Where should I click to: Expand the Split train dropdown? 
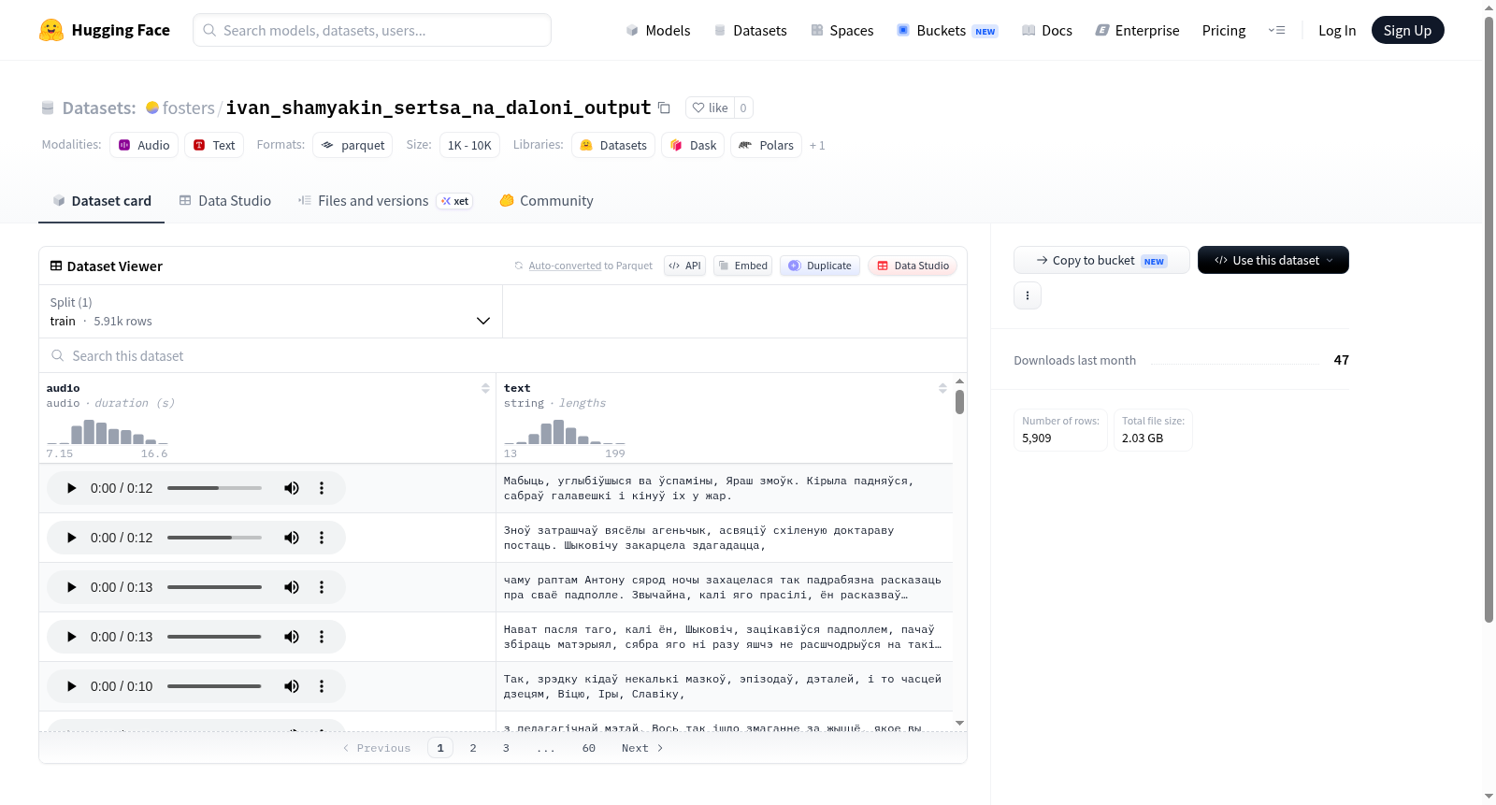click(x=270, y=311)
